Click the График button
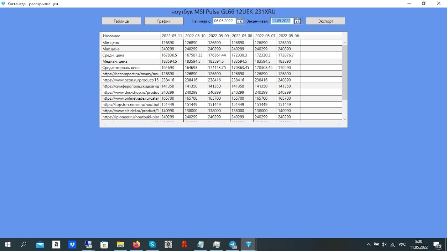 click(x=164, y=21)
